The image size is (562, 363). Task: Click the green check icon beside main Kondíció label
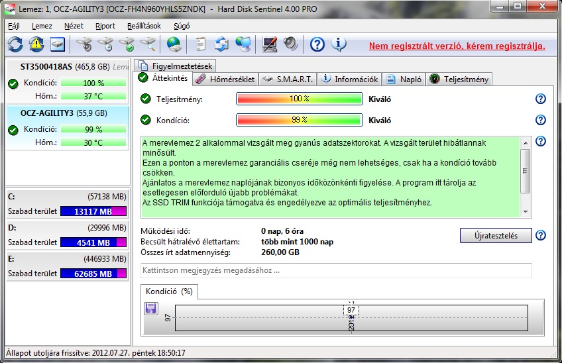pos(146,120)
